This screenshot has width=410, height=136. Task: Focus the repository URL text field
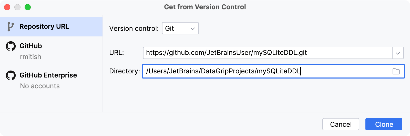(266, 53)
